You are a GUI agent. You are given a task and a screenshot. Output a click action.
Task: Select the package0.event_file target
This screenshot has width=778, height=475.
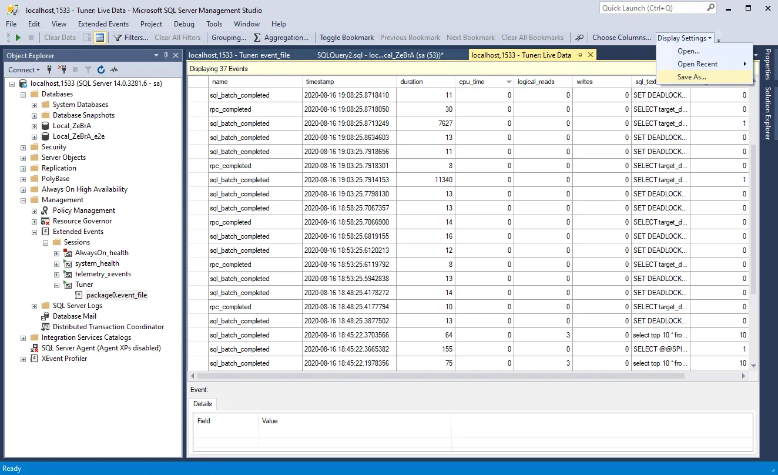tap(116, 295)
